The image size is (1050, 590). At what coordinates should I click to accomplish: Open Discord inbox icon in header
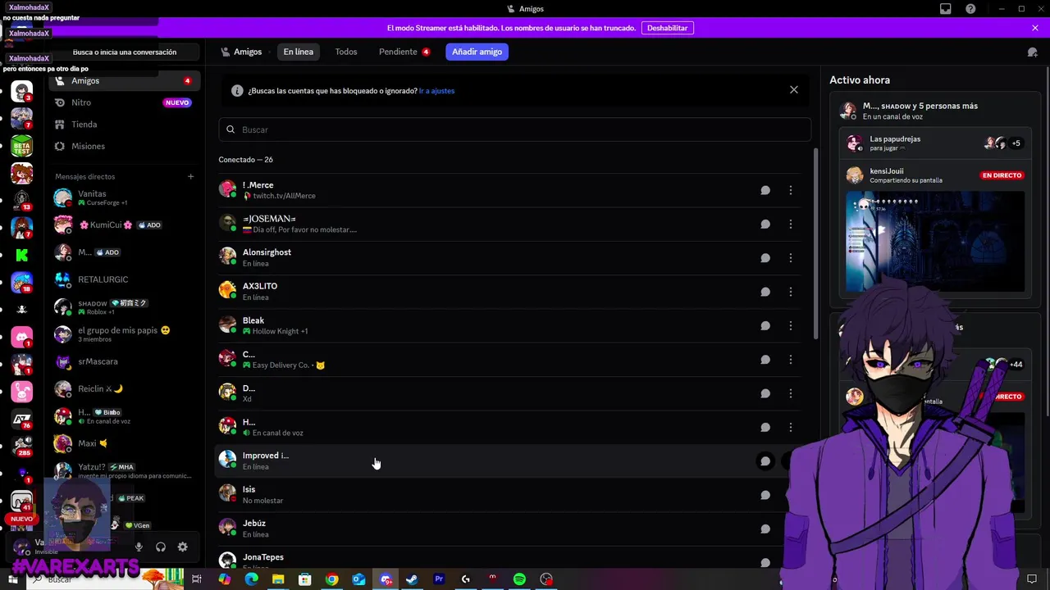click(x=946, y=9)
